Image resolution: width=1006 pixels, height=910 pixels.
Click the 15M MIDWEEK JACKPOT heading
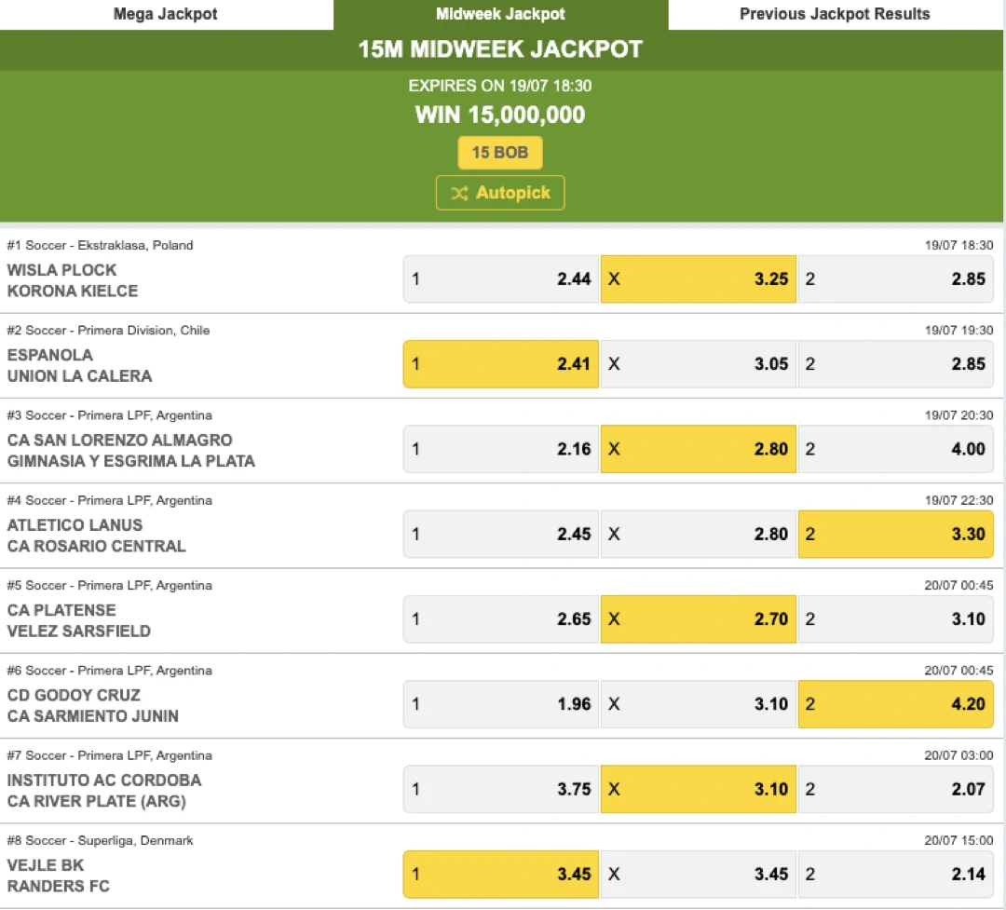click(500, 49)
